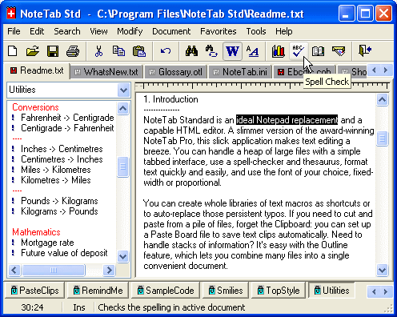Toggle Word Wrap W button

click(232, 51)
